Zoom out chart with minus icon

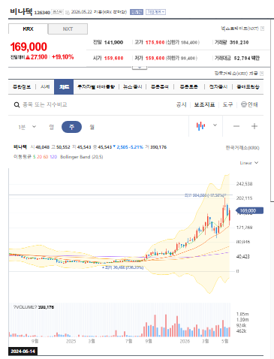click(x=236, y=126)
